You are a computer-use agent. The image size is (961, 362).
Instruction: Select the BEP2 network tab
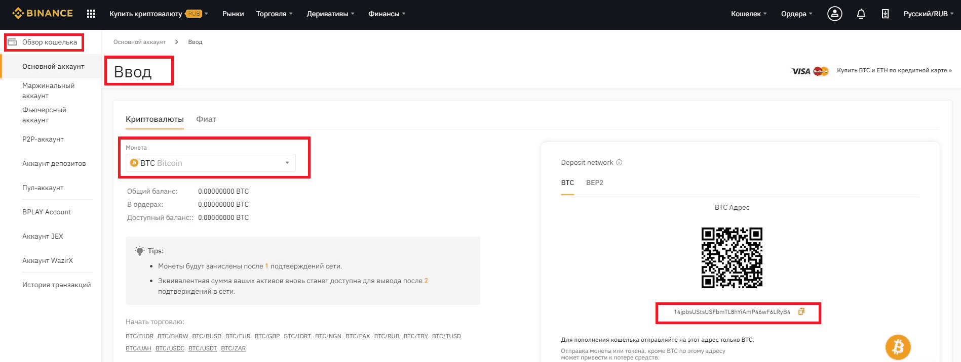click(595, 183)
